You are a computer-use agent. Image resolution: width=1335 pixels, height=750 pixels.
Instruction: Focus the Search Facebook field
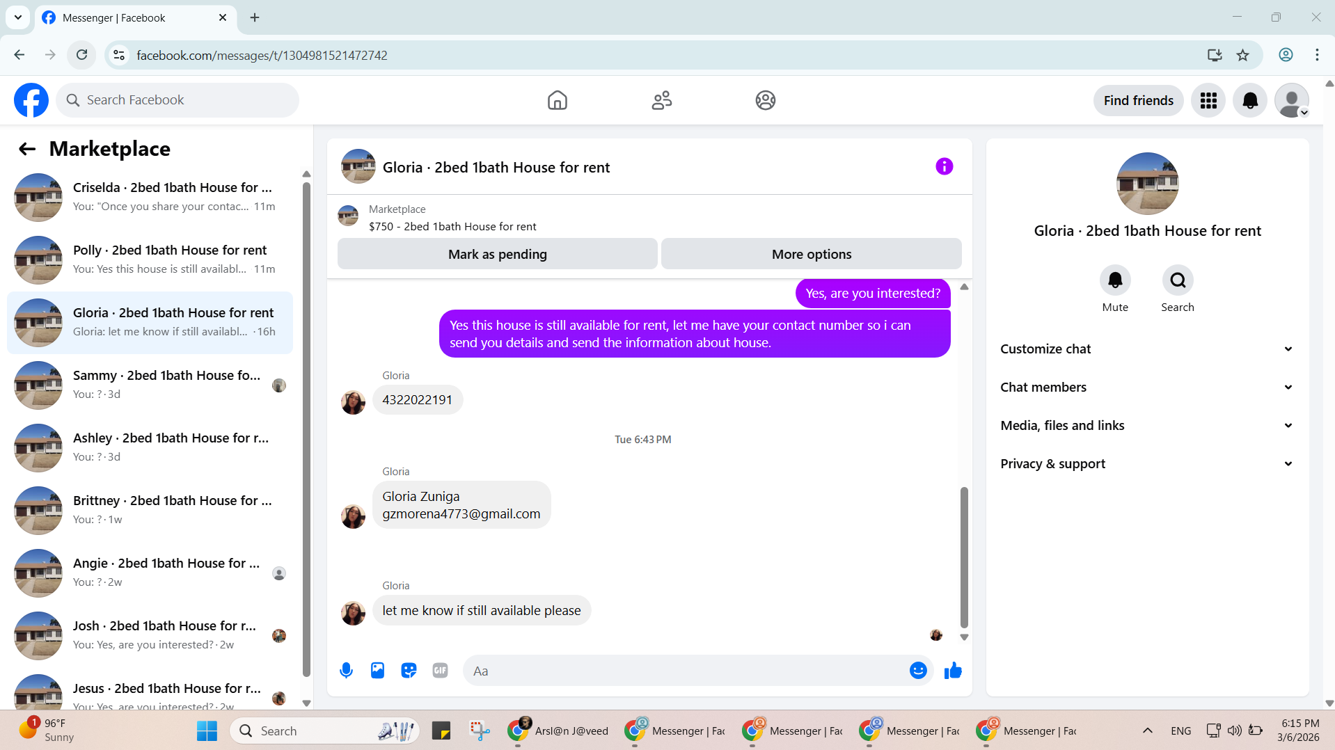177,100
